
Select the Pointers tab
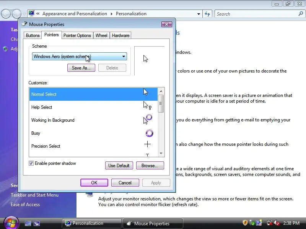52,35
